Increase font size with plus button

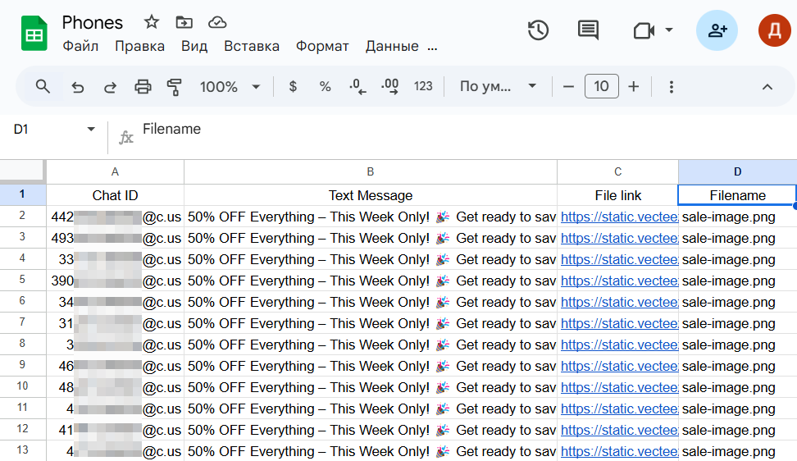pyautogui.click(x=633, y=87)
